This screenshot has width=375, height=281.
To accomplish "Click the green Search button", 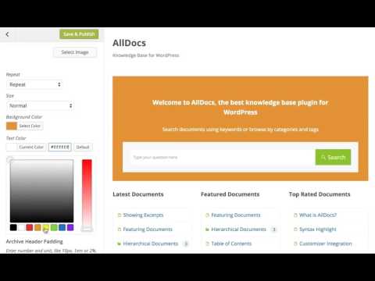I will pyautogui.click(x=333, y=157).
